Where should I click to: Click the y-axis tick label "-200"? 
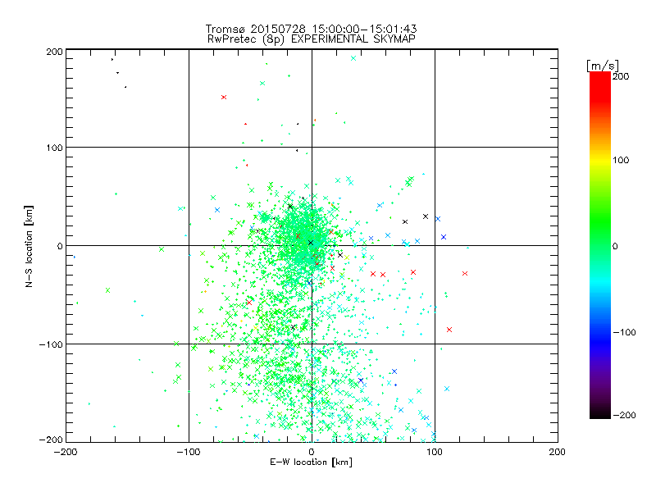[51, 440]
